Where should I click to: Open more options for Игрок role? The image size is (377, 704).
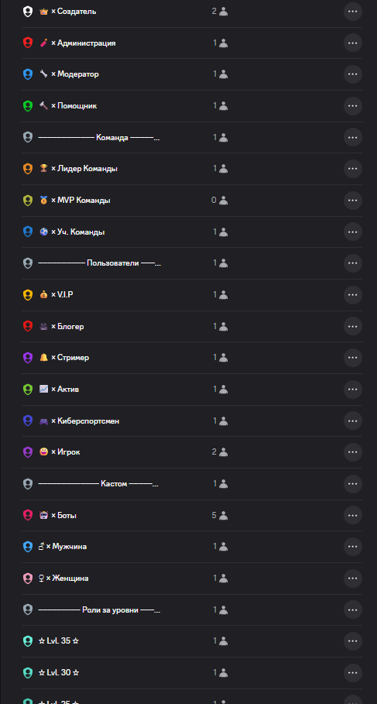click(353, 452)
